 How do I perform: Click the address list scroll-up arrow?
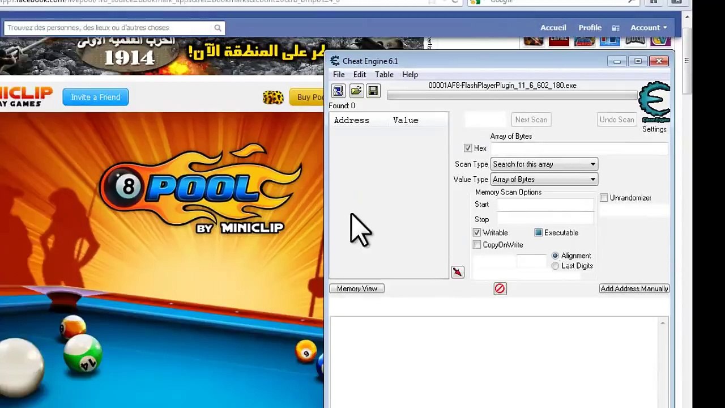coord(662,323)
